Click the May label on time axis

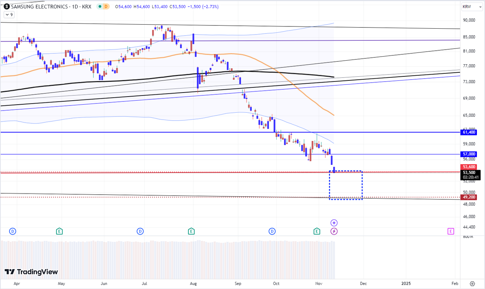pyautogui.click(x=61, y=283)
